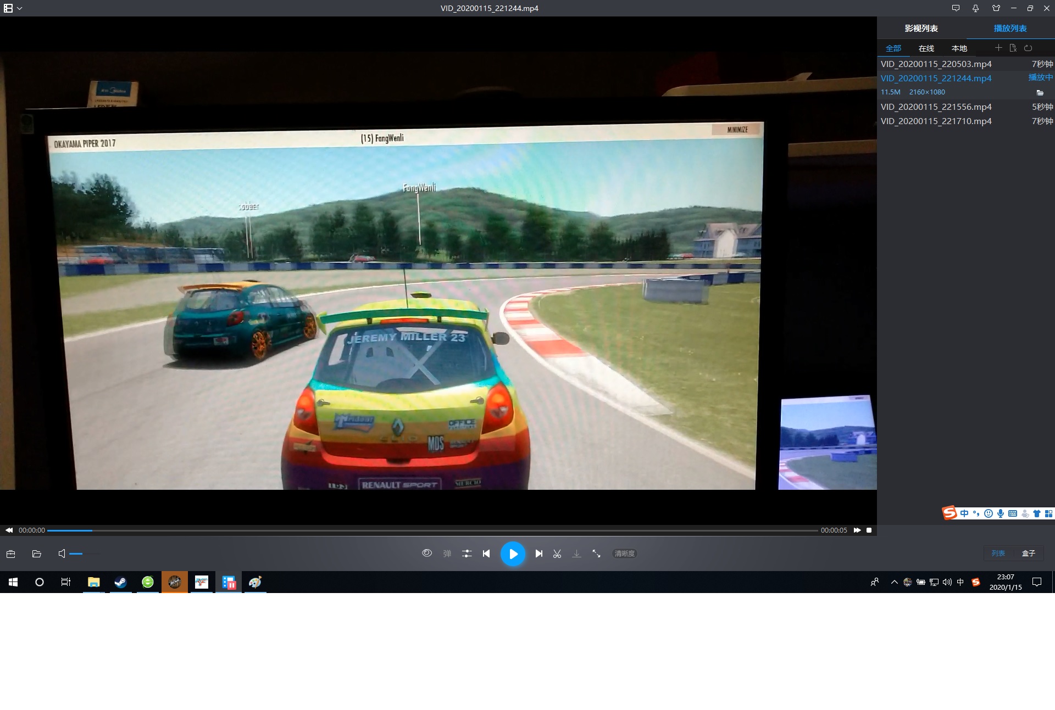Screen dimensions: 1055x710
Task: Click the picture-in-picture preview thumbnail in video
Action: coord(828,443)
